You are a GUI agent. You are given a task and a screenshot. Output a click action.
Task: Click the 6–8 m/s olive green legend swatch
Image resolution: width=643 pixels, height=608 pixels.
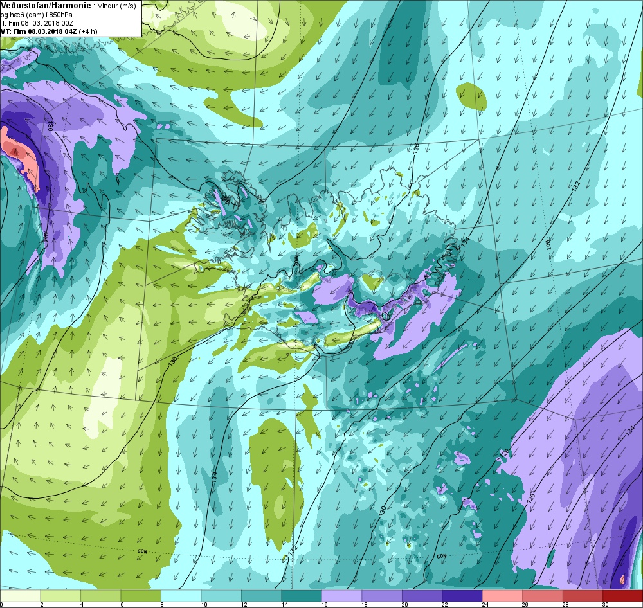coord(141,595)
